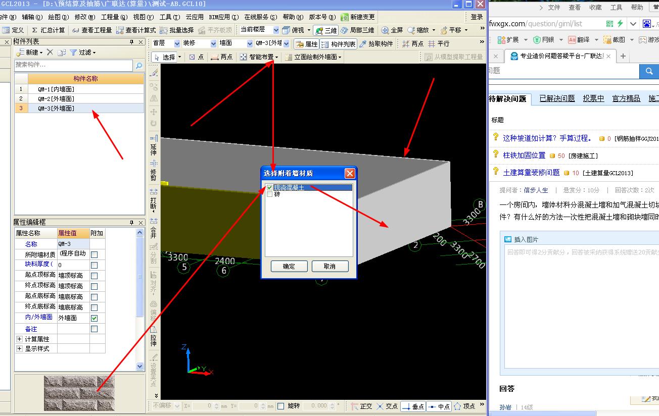Click 取消 in material dialog

(x=329, y=266)
